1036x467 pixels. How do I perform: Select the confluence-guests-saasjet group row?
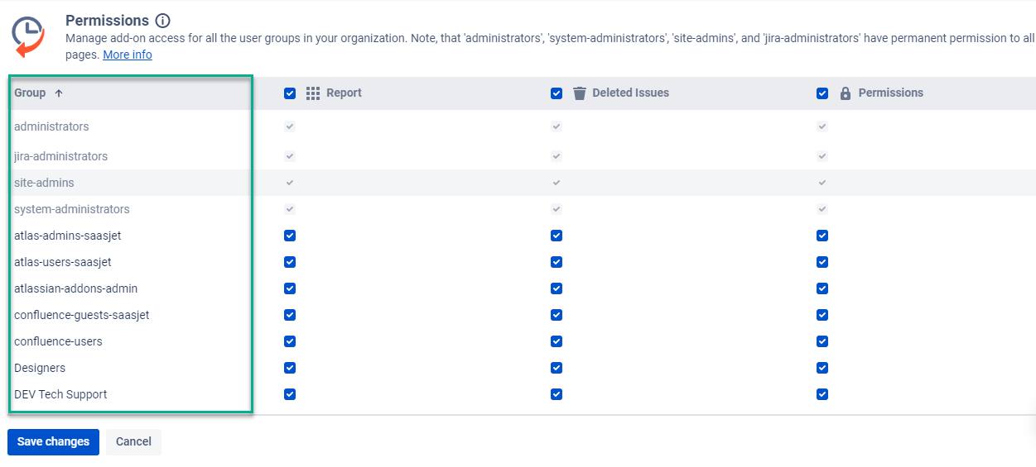point(82,315)
